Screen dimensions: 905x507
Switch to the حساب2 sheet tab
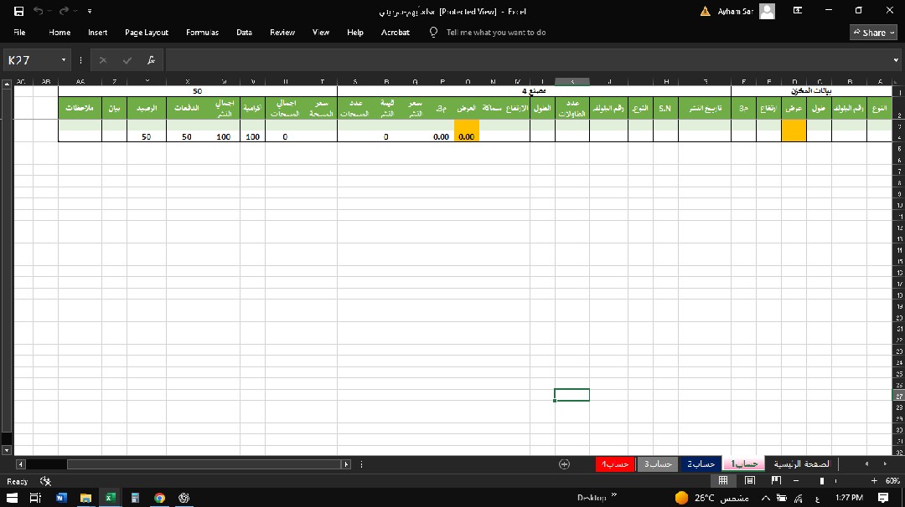700,463
